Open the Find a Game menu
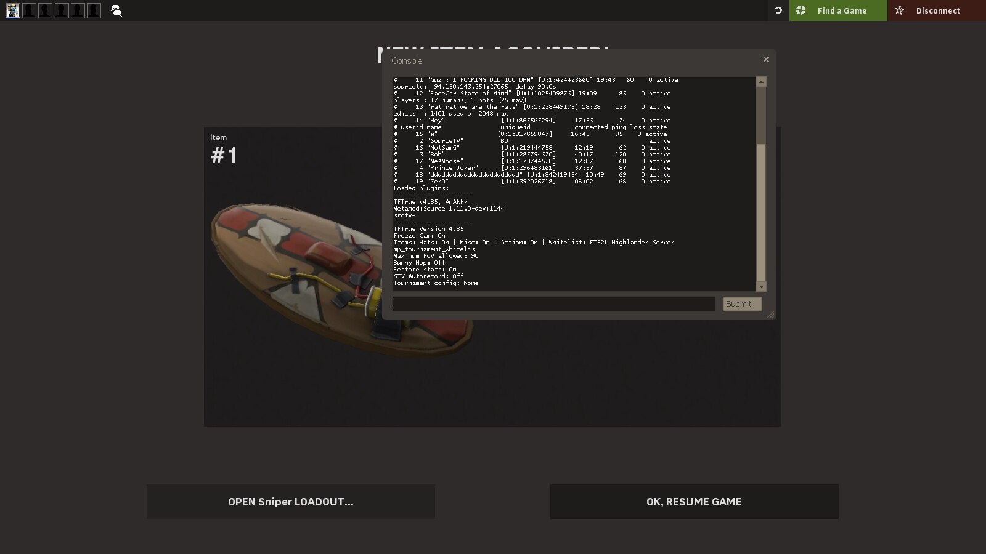 coord(841,10)
